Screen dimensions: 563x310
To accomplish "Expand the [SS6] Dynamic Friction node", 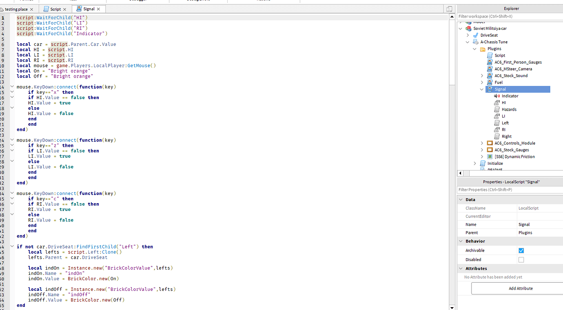I will coord(482,157).
